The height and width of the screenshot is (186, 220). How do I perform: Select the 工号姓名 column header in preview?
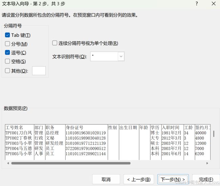pos(14,127)
